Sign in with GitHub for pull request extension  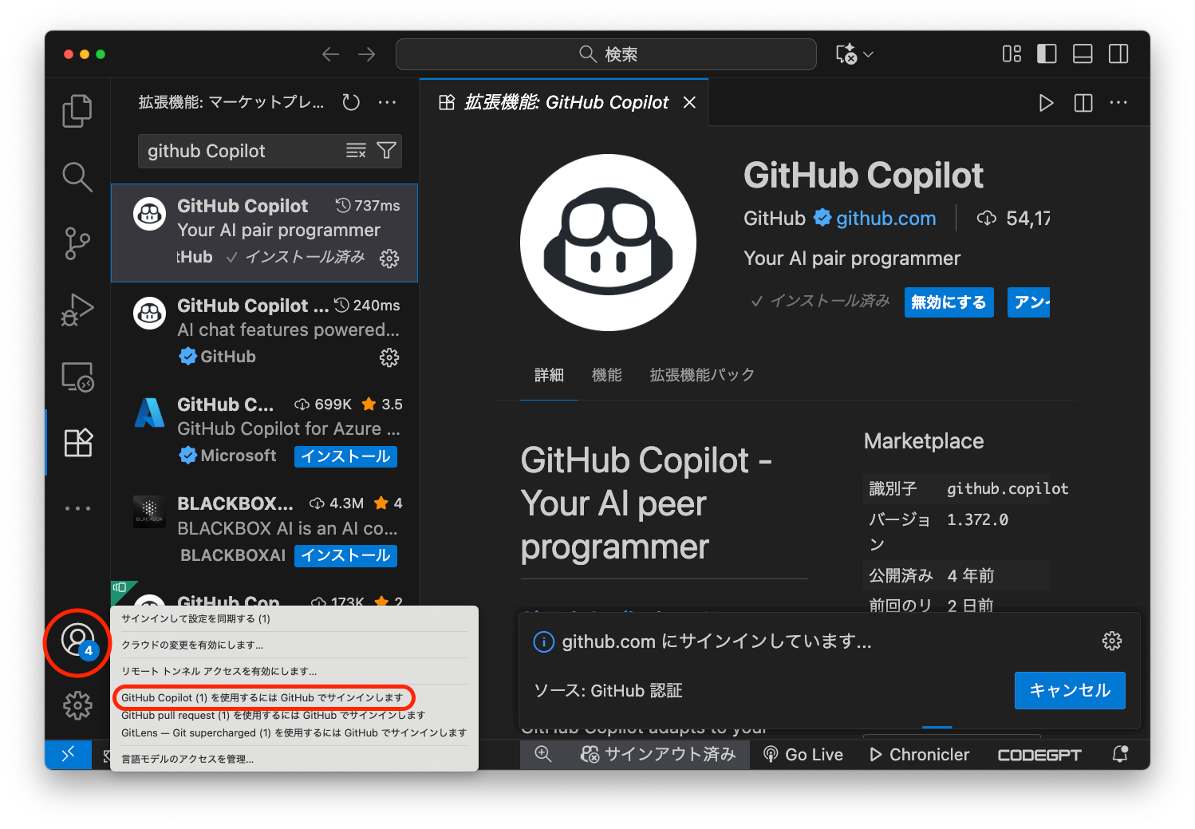click(x=294, y=715)
